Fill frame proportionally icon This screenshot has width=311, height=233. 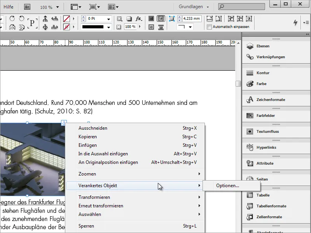coord(210,19)
